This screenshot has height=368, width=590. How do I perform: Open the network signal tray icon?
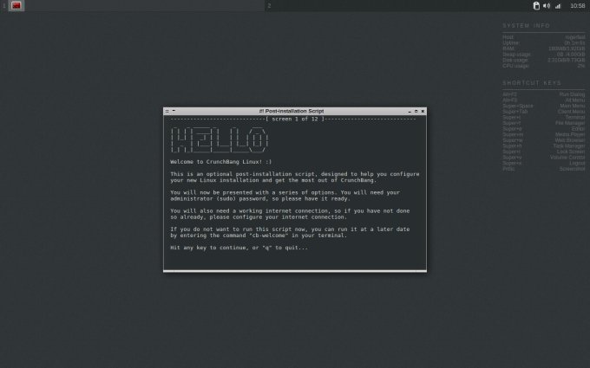558,6
